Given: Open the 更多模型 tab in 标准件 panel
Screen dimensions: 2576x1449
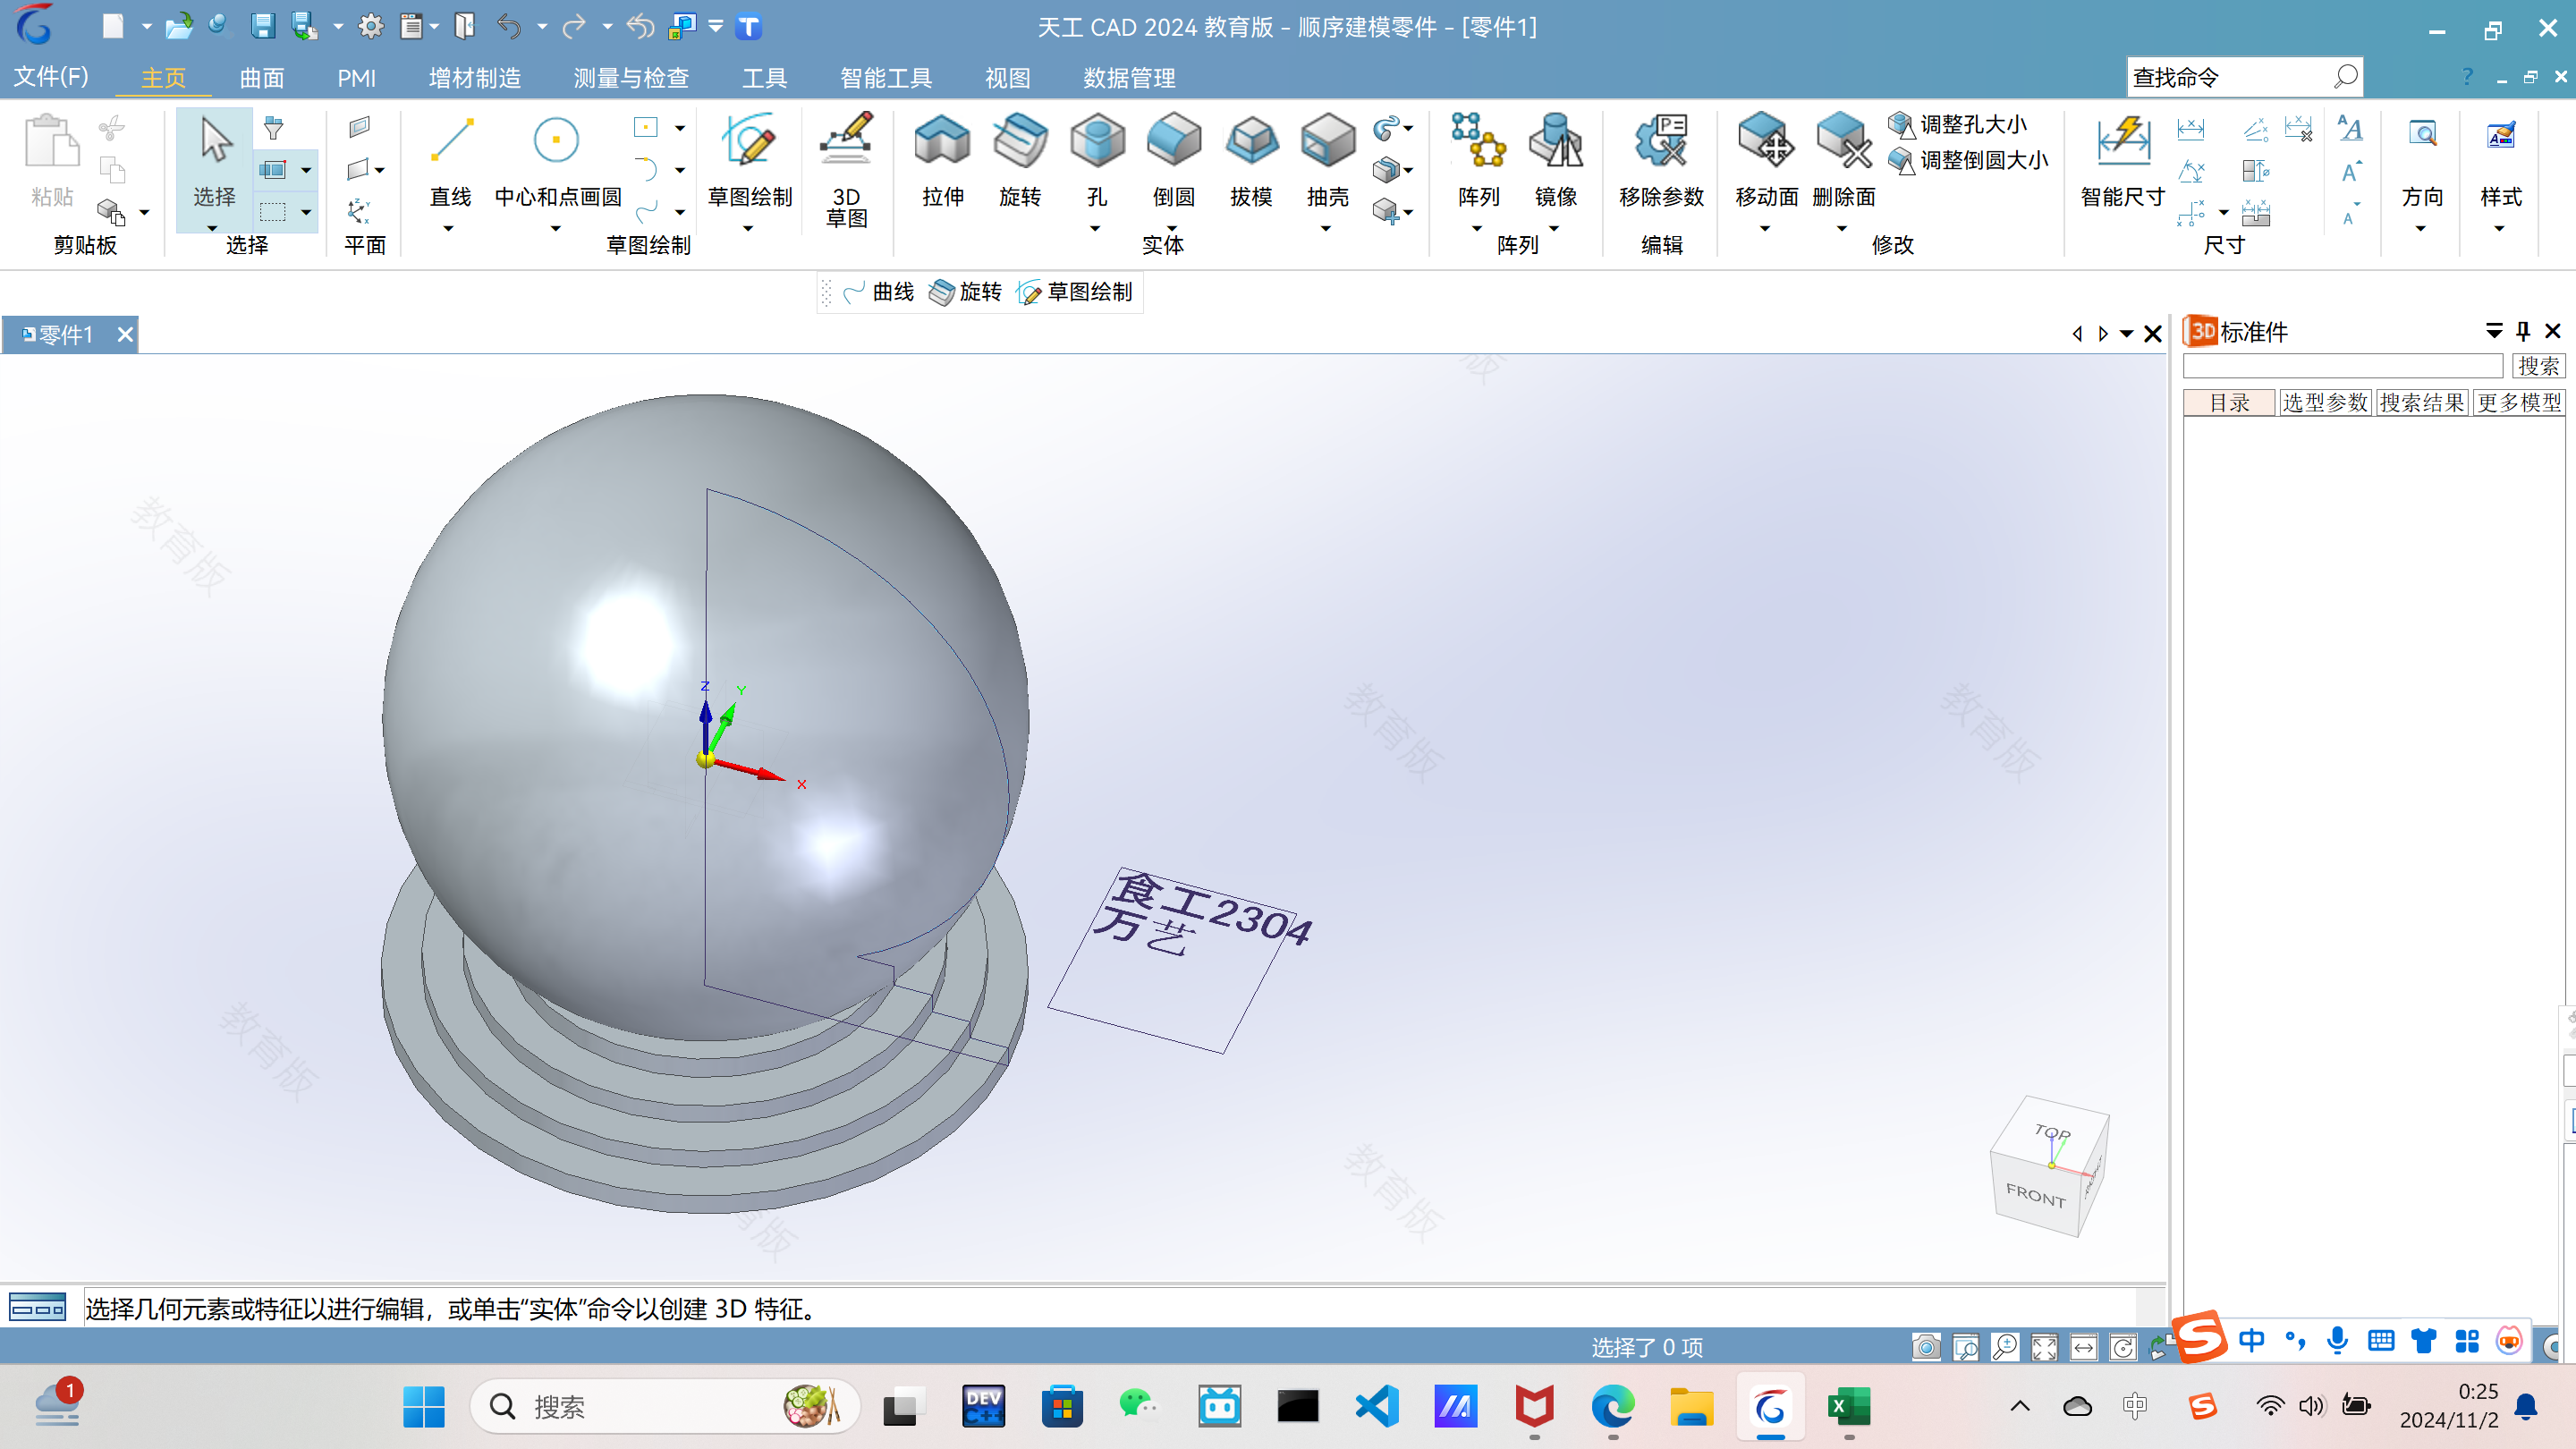Looking at the screenshot, I should [x=2519, y=402].
